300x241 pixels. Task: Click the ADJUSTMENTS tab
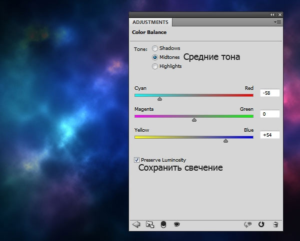click(150, 22)
